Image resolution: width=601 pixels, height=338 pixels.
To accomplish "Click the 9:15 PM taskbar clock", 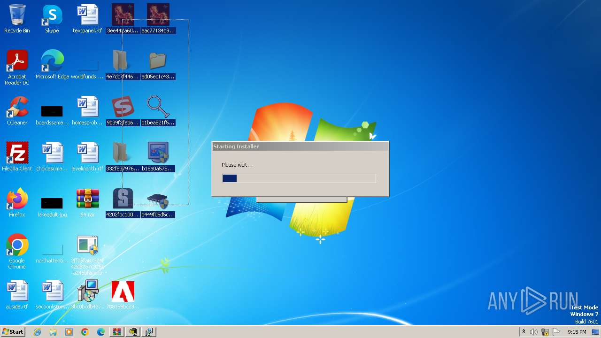I will coord(577,332).
